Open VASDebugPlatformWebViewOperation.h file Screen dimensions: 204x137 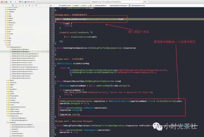pyautogui.click(x=23, y=58)
